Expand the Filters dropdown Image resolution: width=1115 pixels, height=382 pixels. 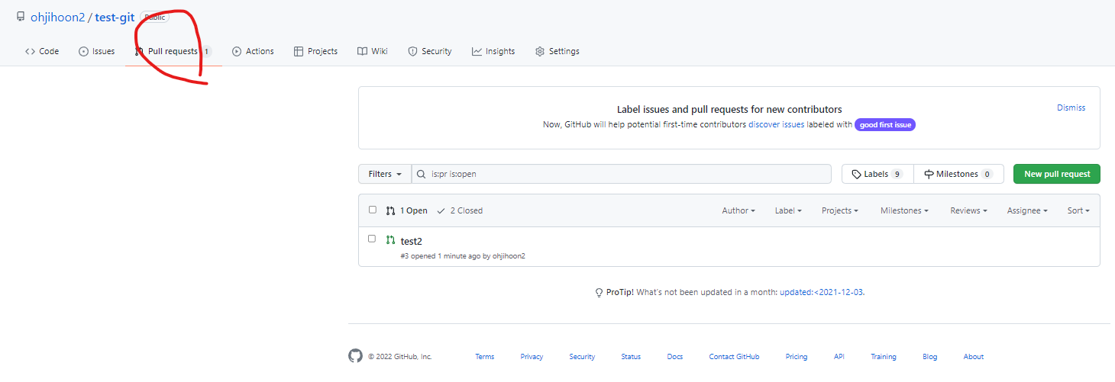385,174
